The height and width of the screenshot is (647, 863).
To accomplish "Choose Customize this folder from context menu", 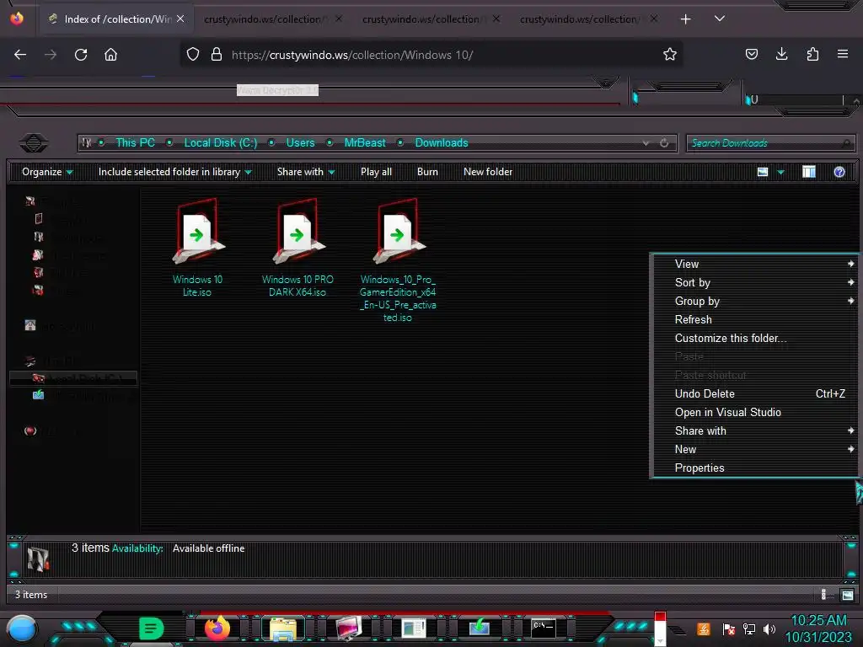I will tap(755, 339).
